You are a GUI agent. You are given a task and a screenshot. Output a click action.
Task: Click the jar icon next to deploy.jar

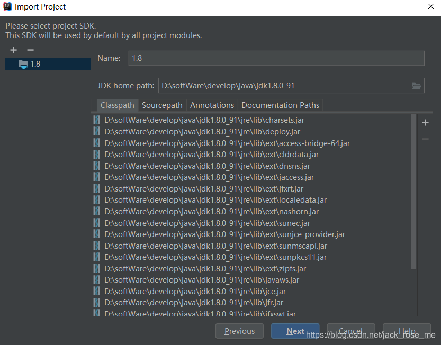click(x=96, y=132)
